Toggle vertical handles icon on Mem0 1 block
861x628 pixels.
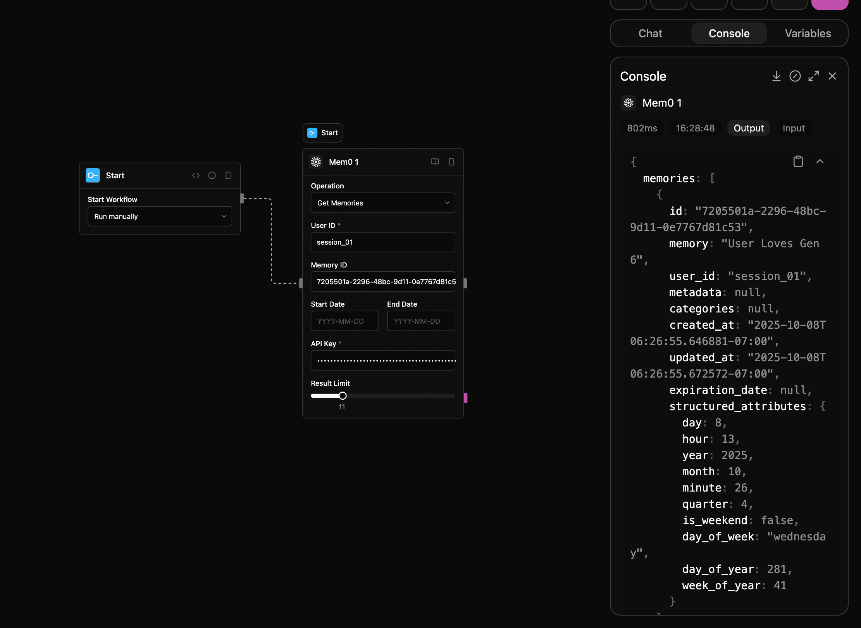coord(451,162)
